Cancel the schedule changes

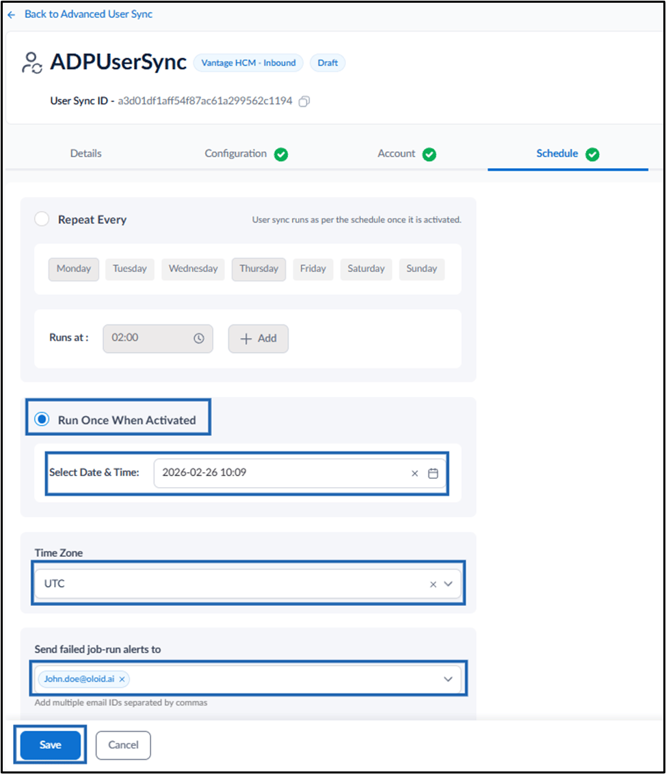tap(124, 745)
